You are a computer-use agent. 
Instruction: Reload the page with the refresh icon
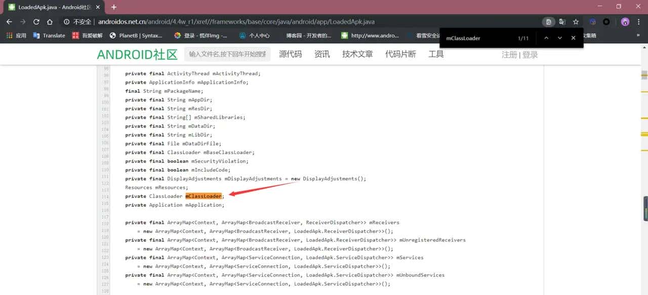(x=36, y=22)
